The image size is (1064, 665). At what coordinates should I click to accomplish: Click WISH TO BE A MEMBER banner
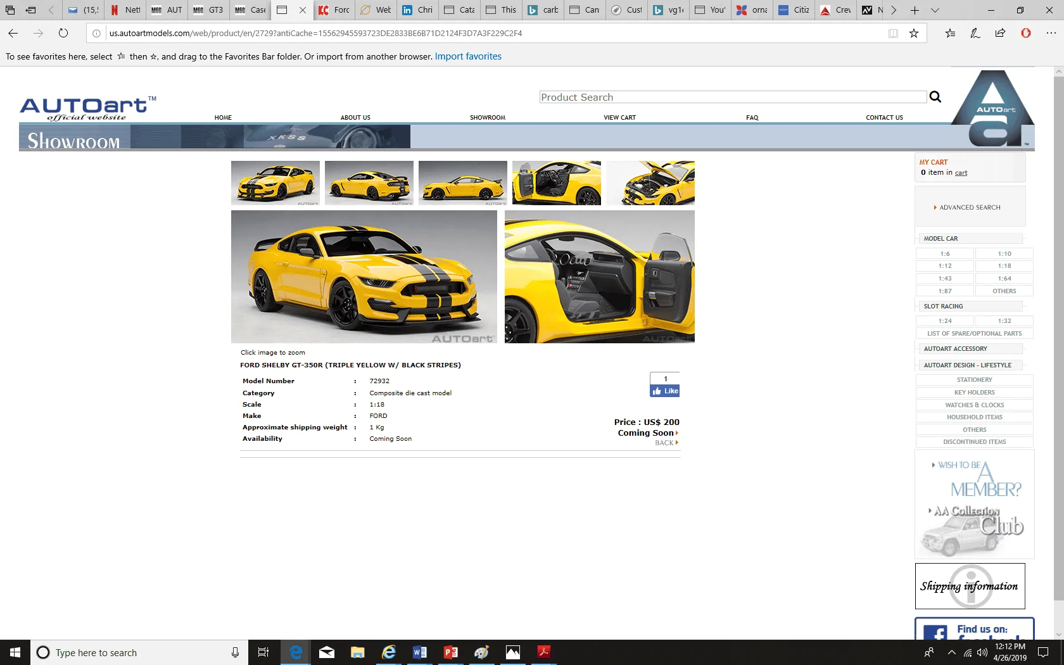tap(976, 480)
